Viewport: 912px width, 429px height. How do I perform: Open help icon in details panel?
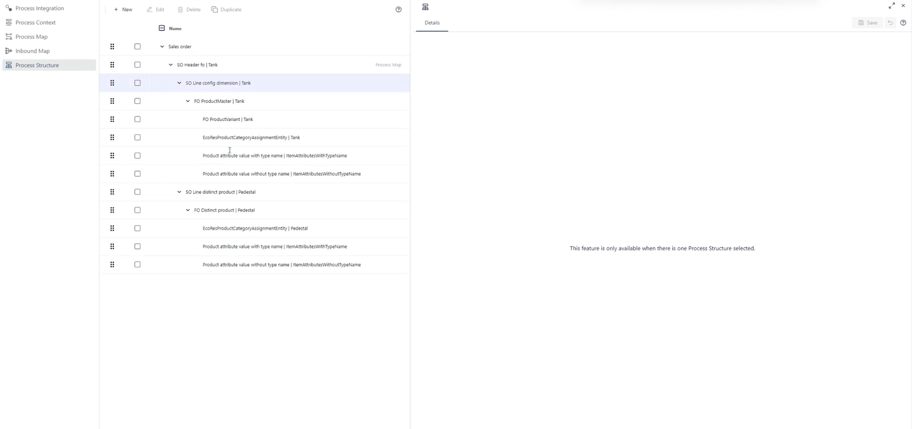[x=903, y=23]
